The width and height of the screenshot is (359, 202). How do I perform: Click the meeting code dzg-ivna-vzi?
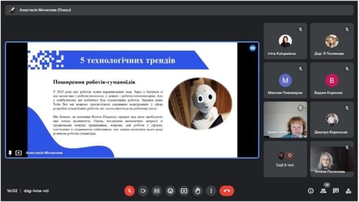pos(36,191)
